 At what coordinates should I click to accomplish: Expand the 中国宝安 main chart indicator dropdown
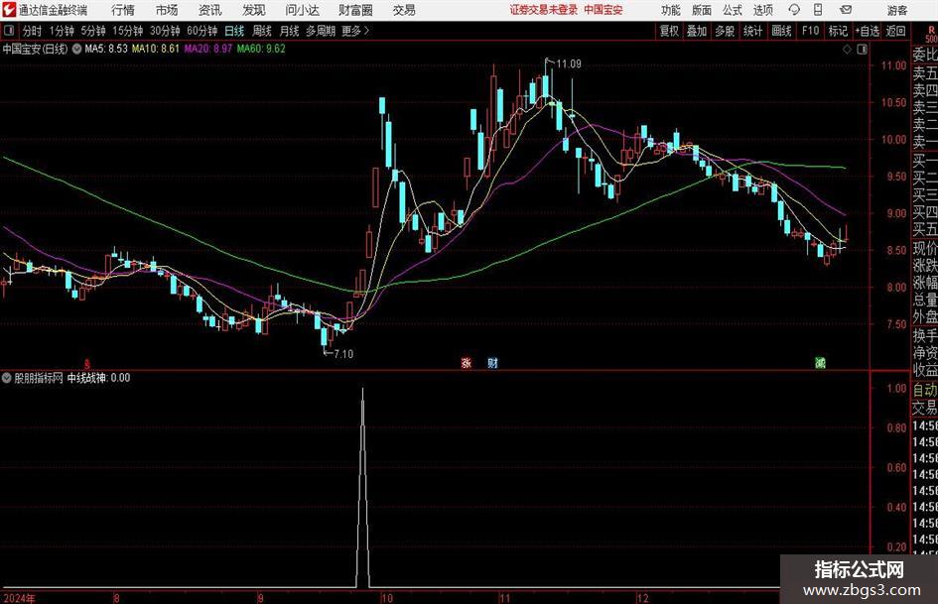pyautogui.click(x=76, y=49)
